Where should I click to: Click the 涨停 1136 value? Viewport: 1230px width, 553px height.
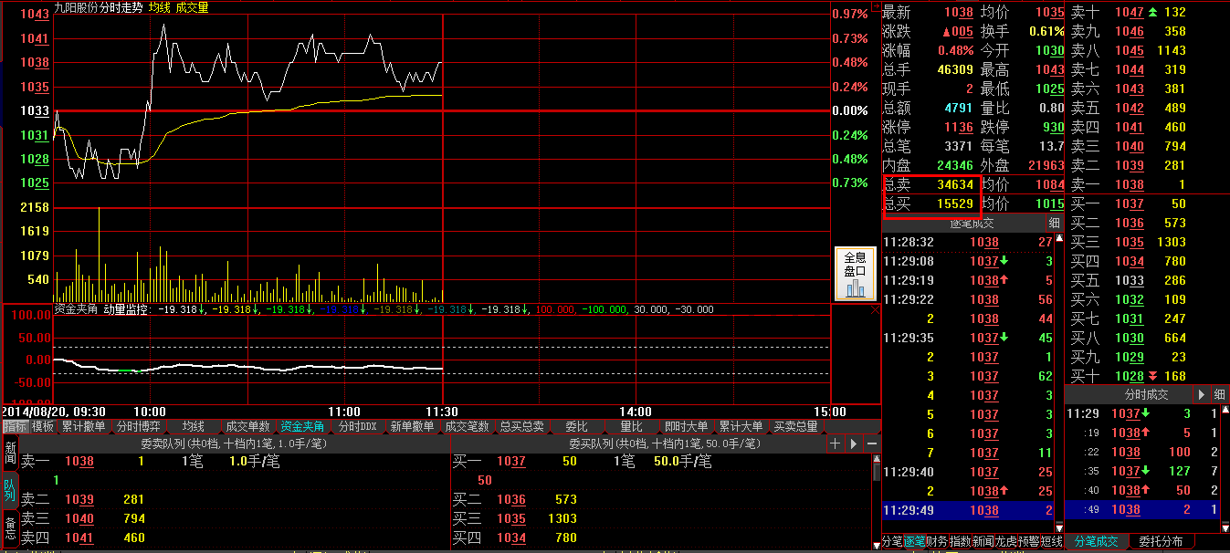(959, 127)
